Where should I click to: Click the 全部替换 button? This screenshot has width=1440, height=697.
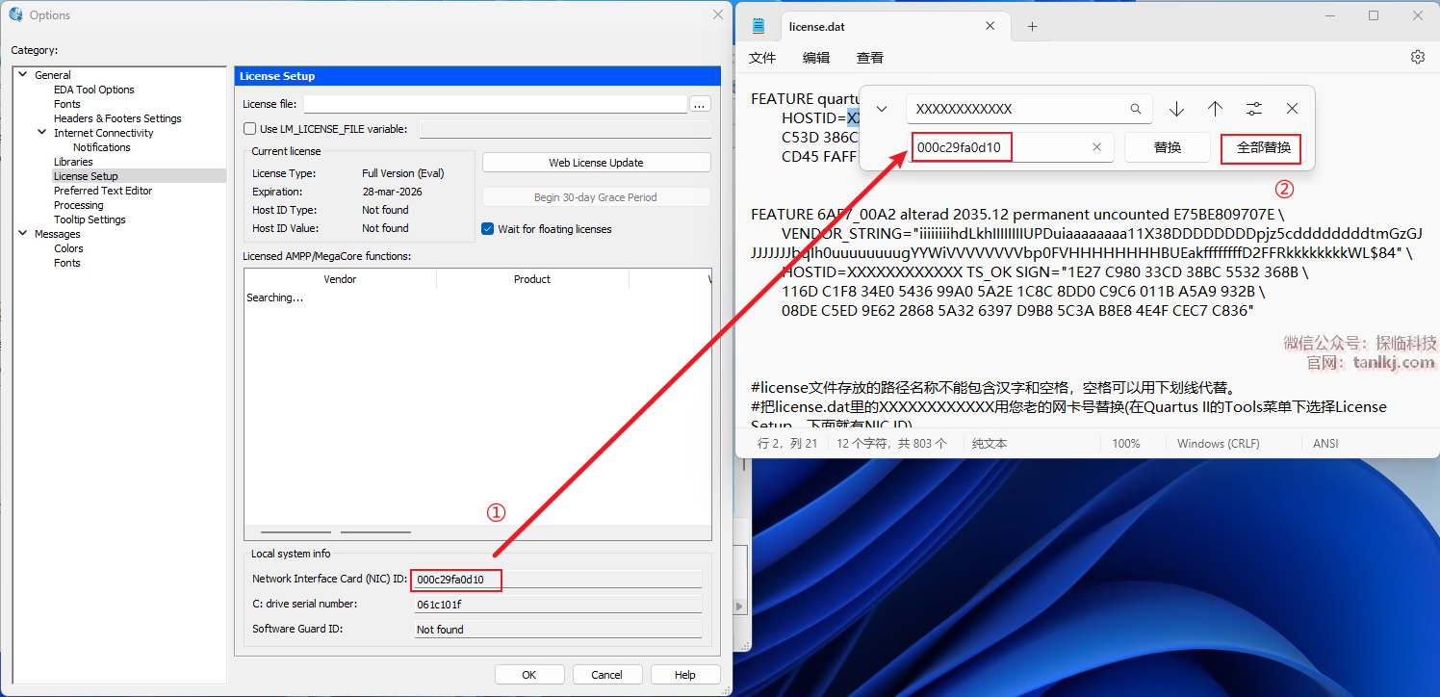coord(1263,148)
